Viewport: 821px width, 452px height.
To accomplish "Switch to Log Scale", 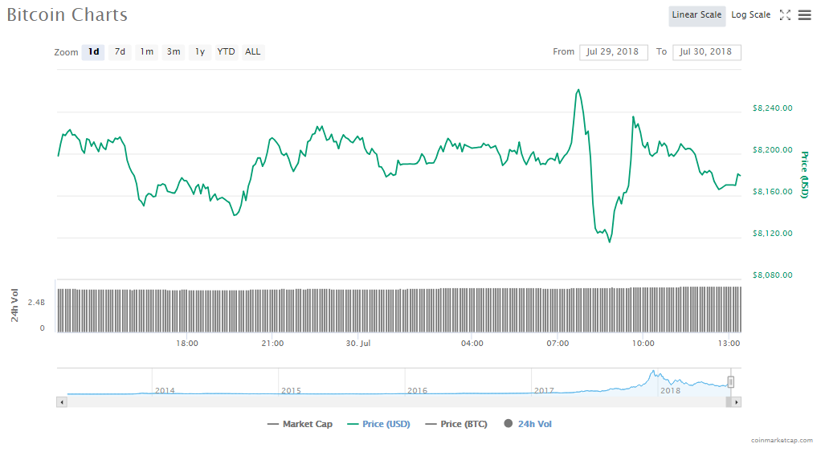I will [750, 15].
